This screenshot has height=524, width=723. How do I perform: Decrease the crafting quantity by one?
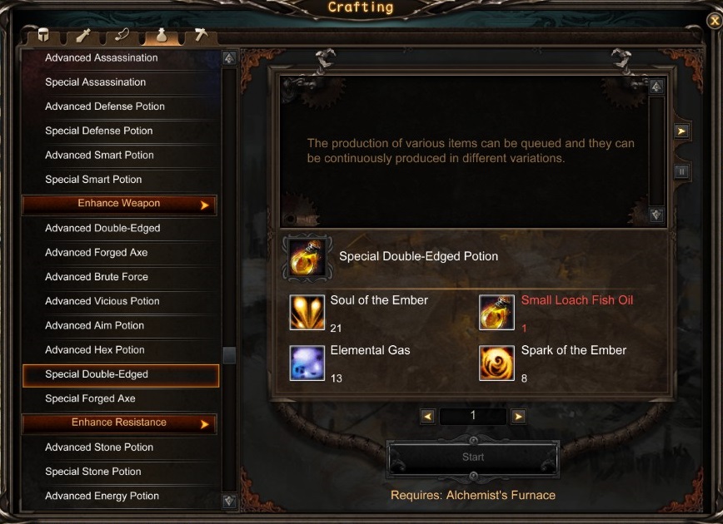(427, 416)
